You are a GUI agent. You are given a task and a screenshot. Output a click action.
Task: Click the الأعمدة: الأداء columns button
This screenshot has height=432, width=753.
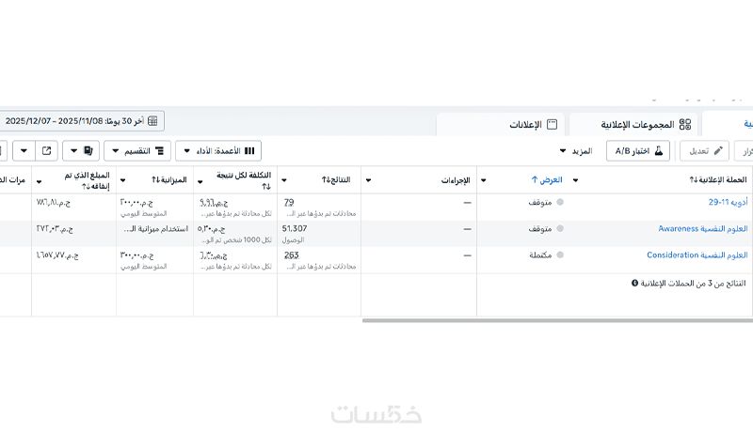click(x=218, y=150)
